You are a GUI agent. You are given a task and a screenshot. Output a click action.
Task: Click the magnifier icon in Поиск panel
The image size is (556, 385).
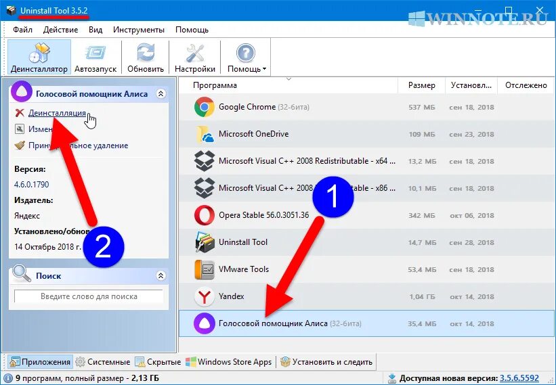pos(21,273)
